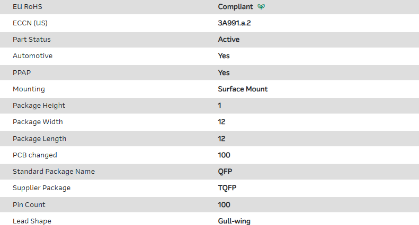The image size is (419, 225).
Task: Click the Compliant value text
Action: point(236,7)
